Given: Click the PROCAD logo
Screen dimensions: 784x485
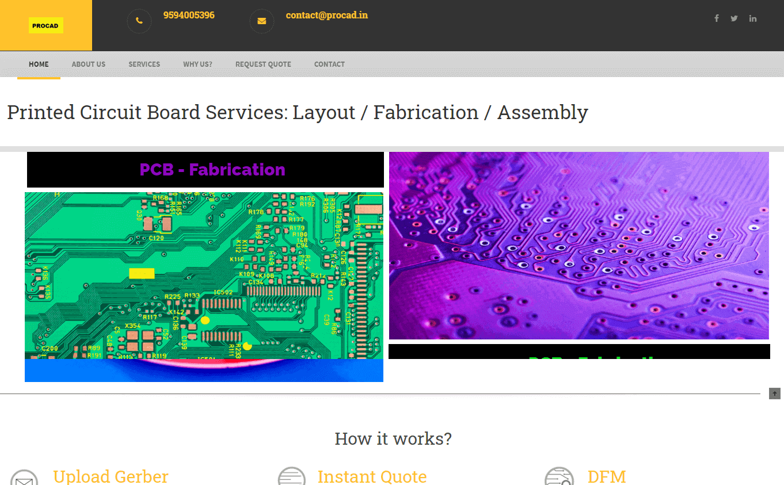Looking at the screenshot, I should (46, 25).
